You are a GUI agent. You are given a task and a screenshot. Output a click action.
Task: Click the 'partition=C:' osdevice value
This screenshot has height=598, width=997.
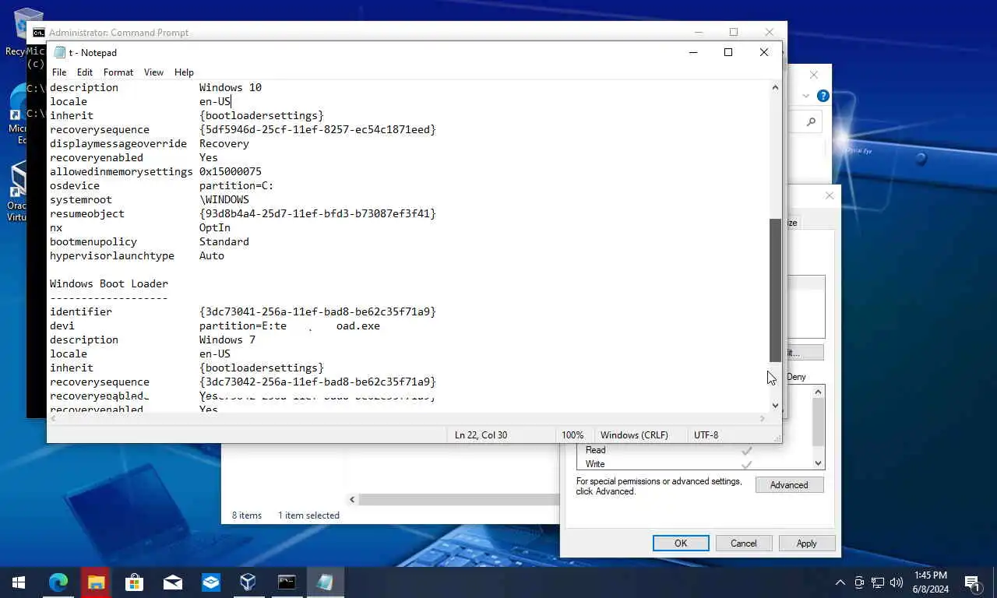pos(237,185)
